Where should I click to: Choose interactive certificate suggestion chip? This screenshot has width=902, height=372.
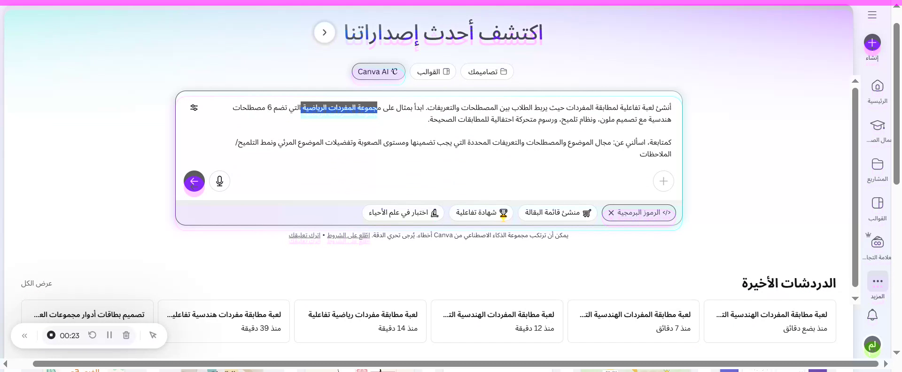pos(481,213)
